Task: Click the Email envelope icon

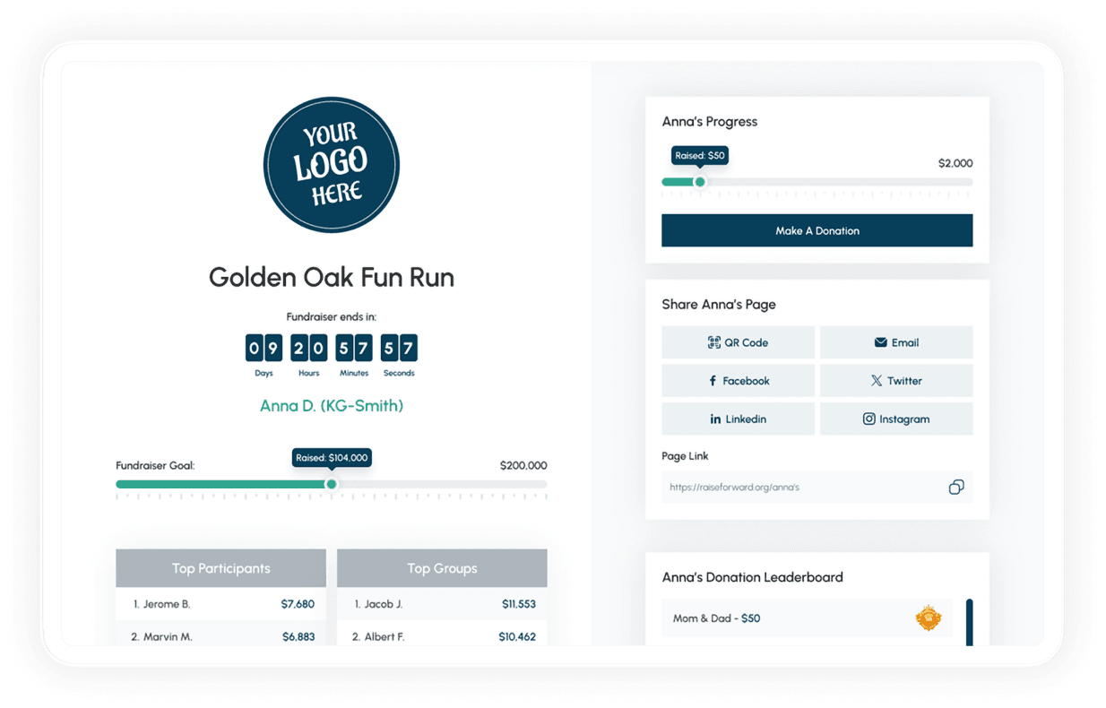Action: (x=880, y=342)
